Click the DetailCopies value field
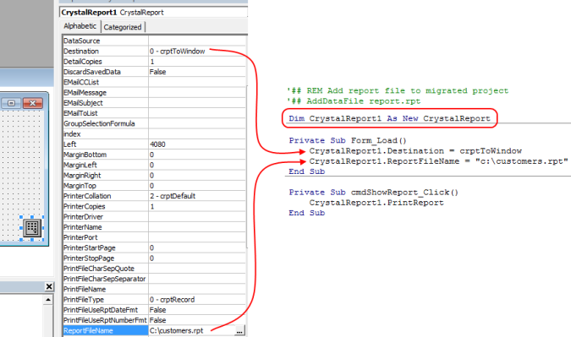Image resolution: width=571 pixels, height=337 pixels. pos(197,62)
